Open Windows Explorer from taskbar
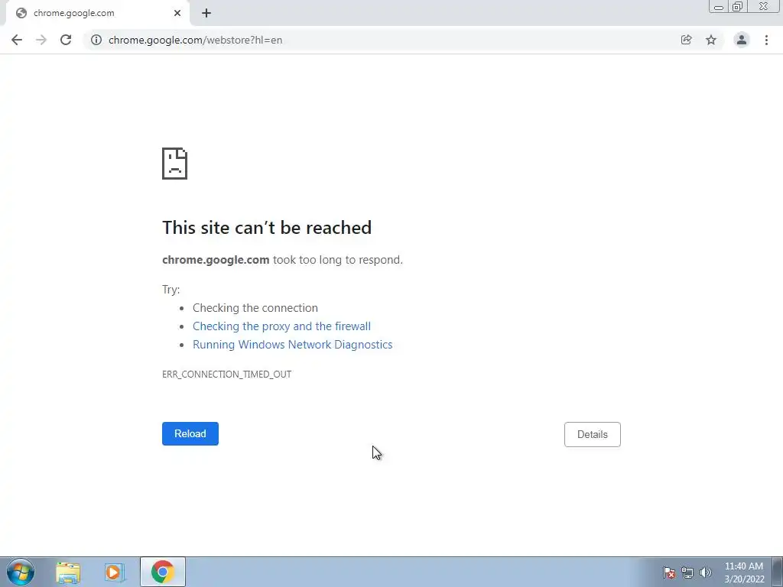The width and height of the screenshot is (783, 587). [x=68, y=572]
